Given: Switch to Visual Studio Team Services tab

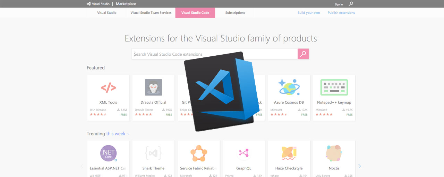Looking at the screenshot, I should (x=151, y=13).
